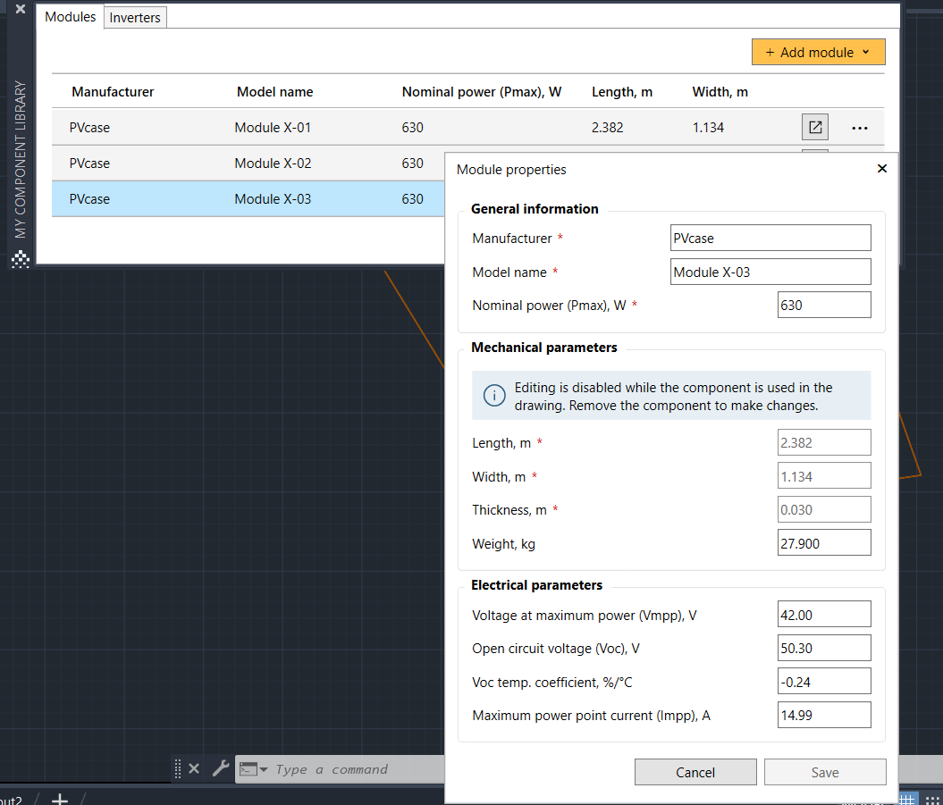
Task: Edit the Voc temp. coefficient field
Action: [x=824, y=682]
